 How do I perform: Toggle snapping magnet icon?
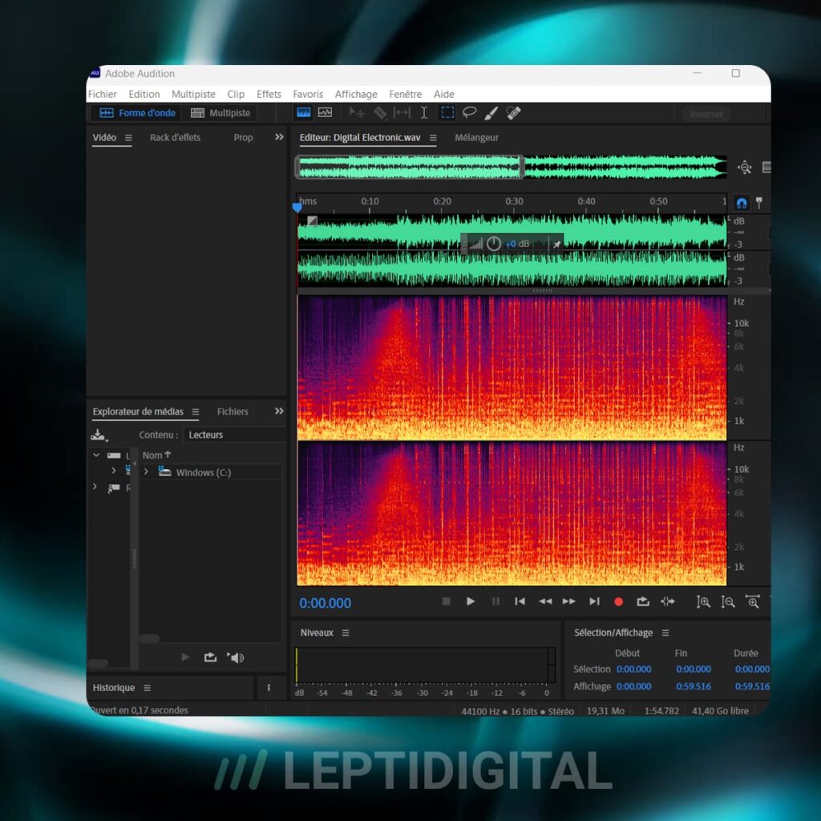pyautogui.click(x=742, y=203)
